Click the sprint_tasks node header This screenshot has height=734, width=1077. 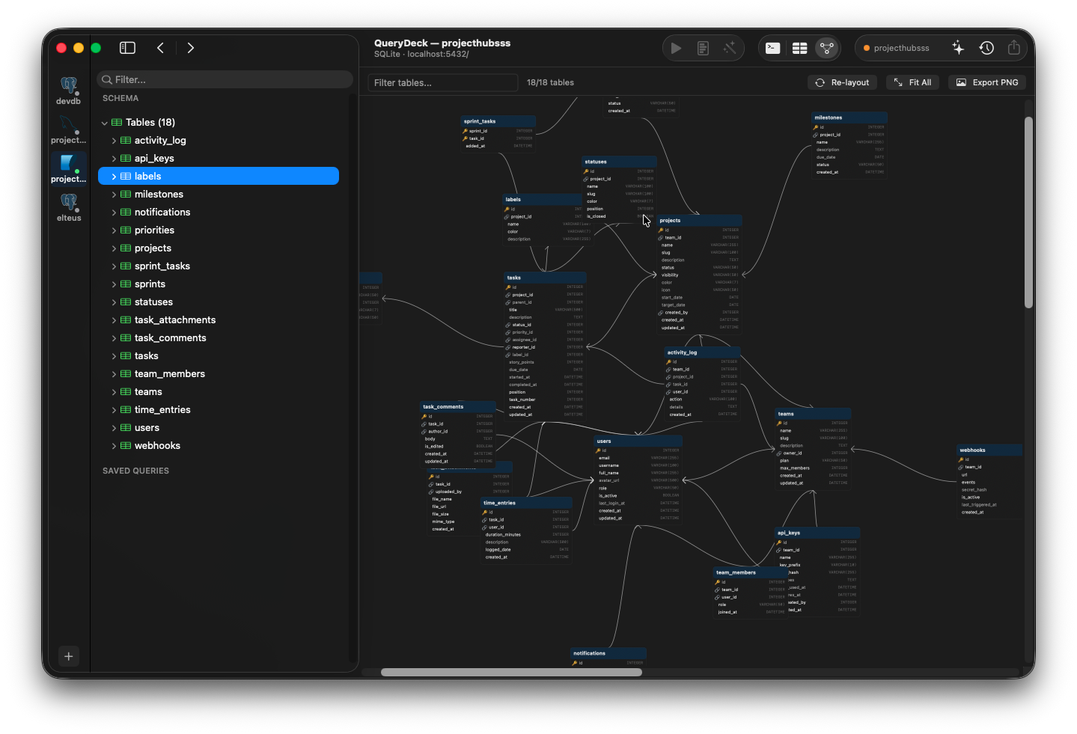coord(498,121)
